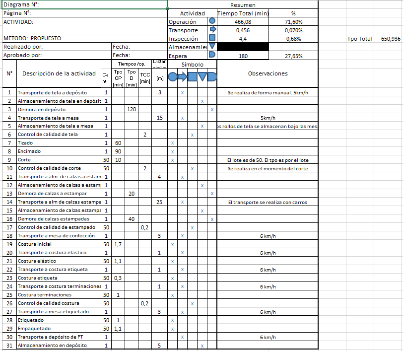Select the distance 25 in row 14
The width and height of the screenshot is (403, 351).
159,202
